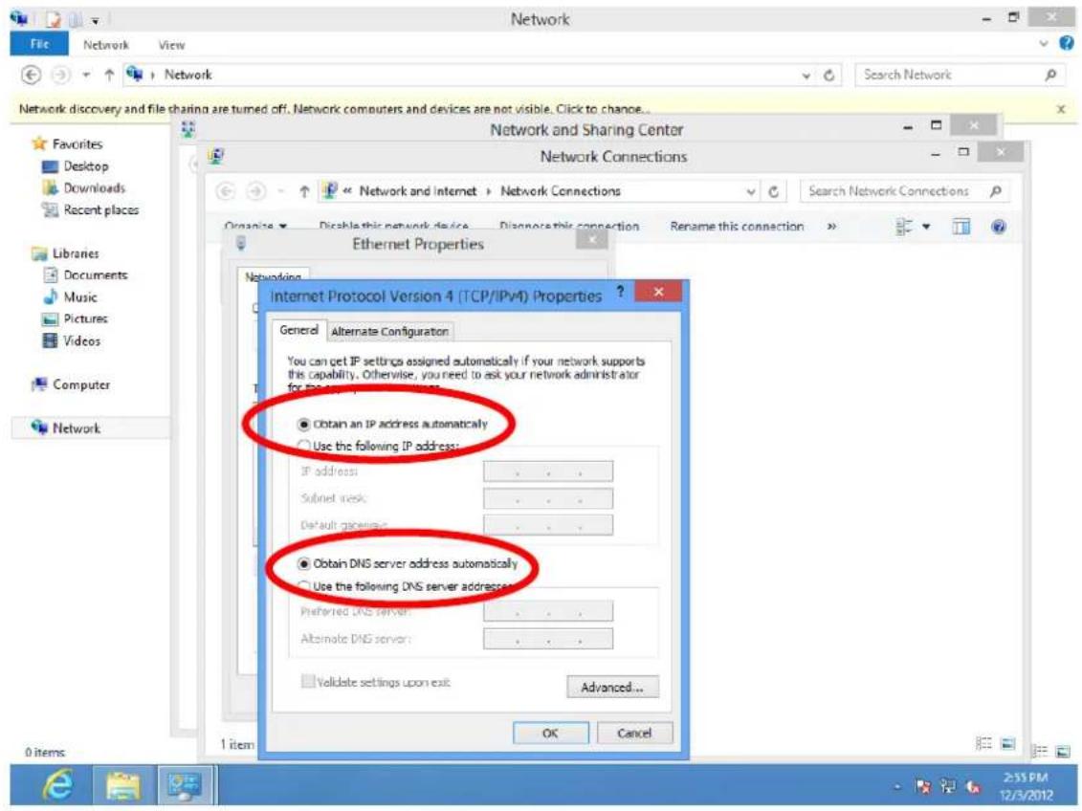Show more commands with the double chevron
Image resolution: width=1082 pixels, height=811 pixels.
831,227
